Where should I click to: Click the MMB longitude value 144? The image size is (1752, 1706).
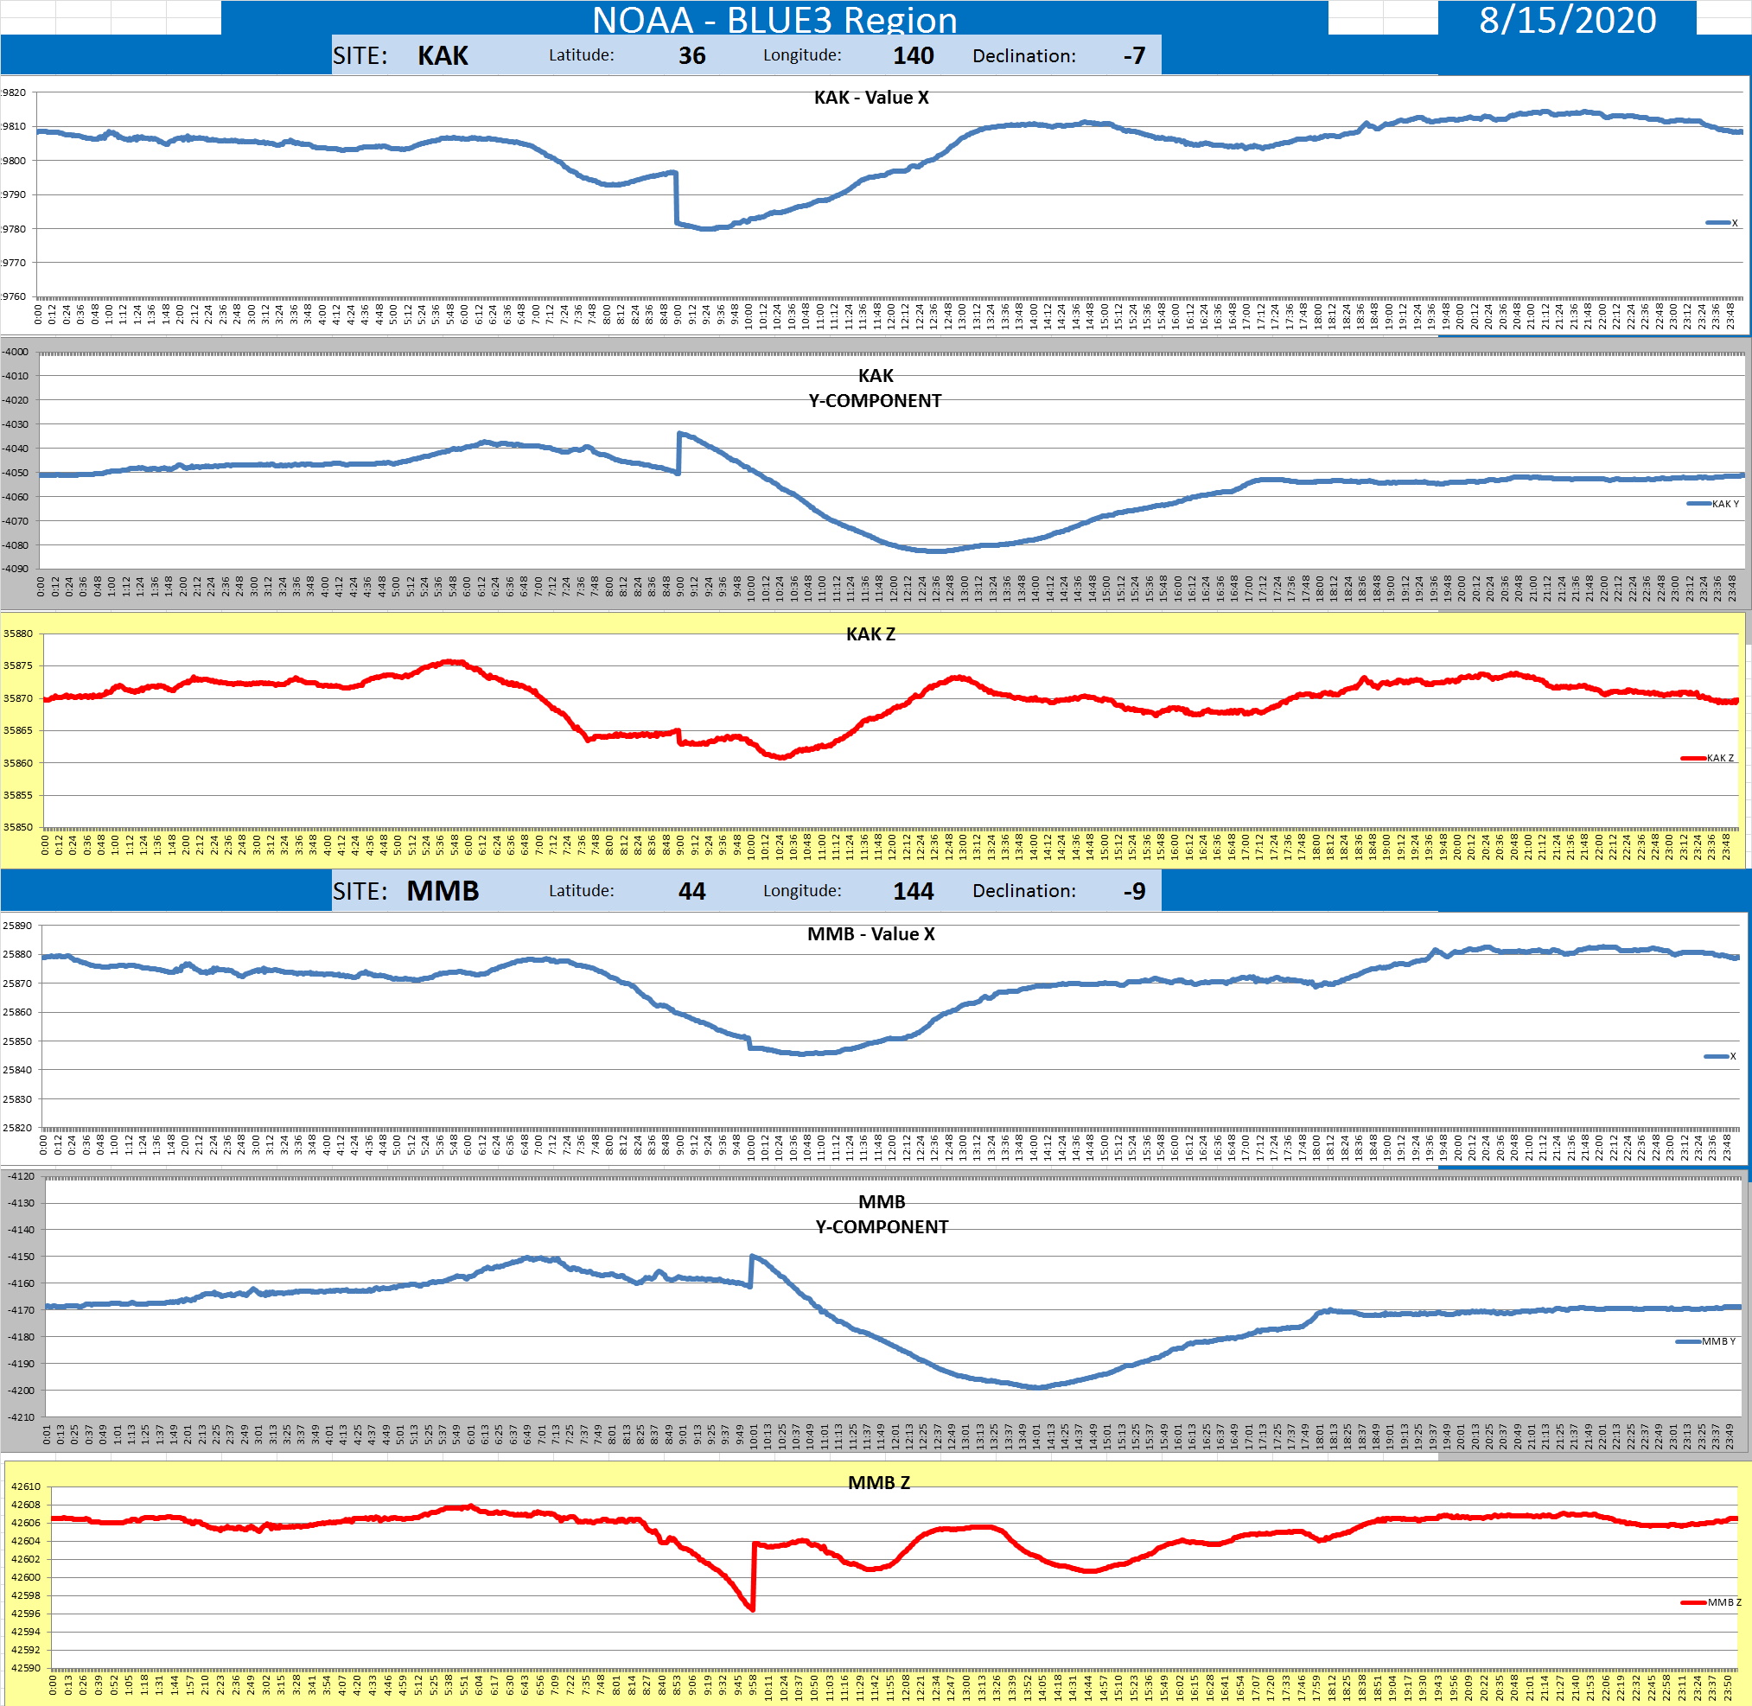(912, 891)
